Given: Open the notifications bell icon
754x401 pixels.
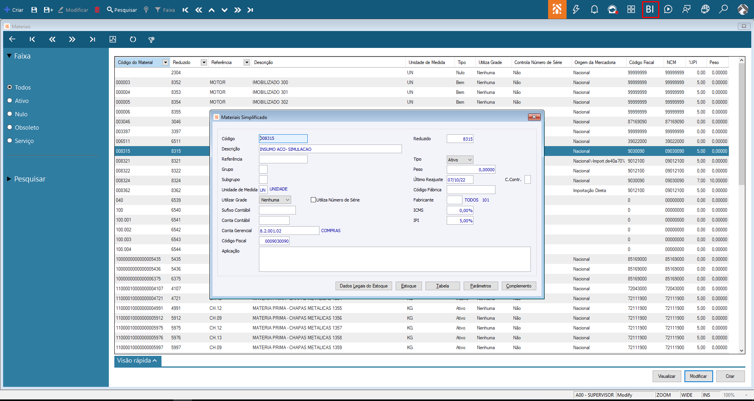Looking at the screenshot, I should click(x=594, y=9).
